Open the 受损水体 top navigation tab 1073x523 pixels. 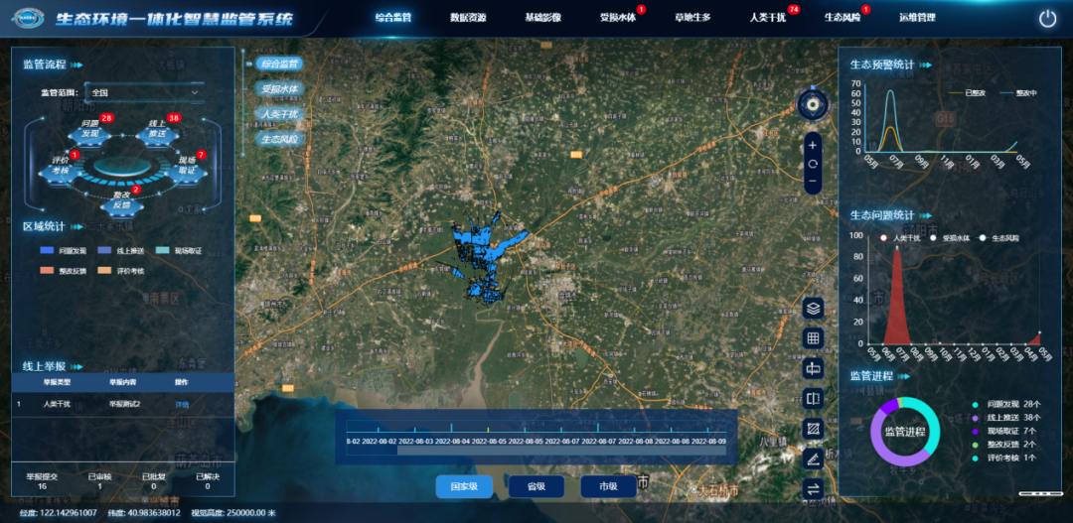[x=618, y=18]
